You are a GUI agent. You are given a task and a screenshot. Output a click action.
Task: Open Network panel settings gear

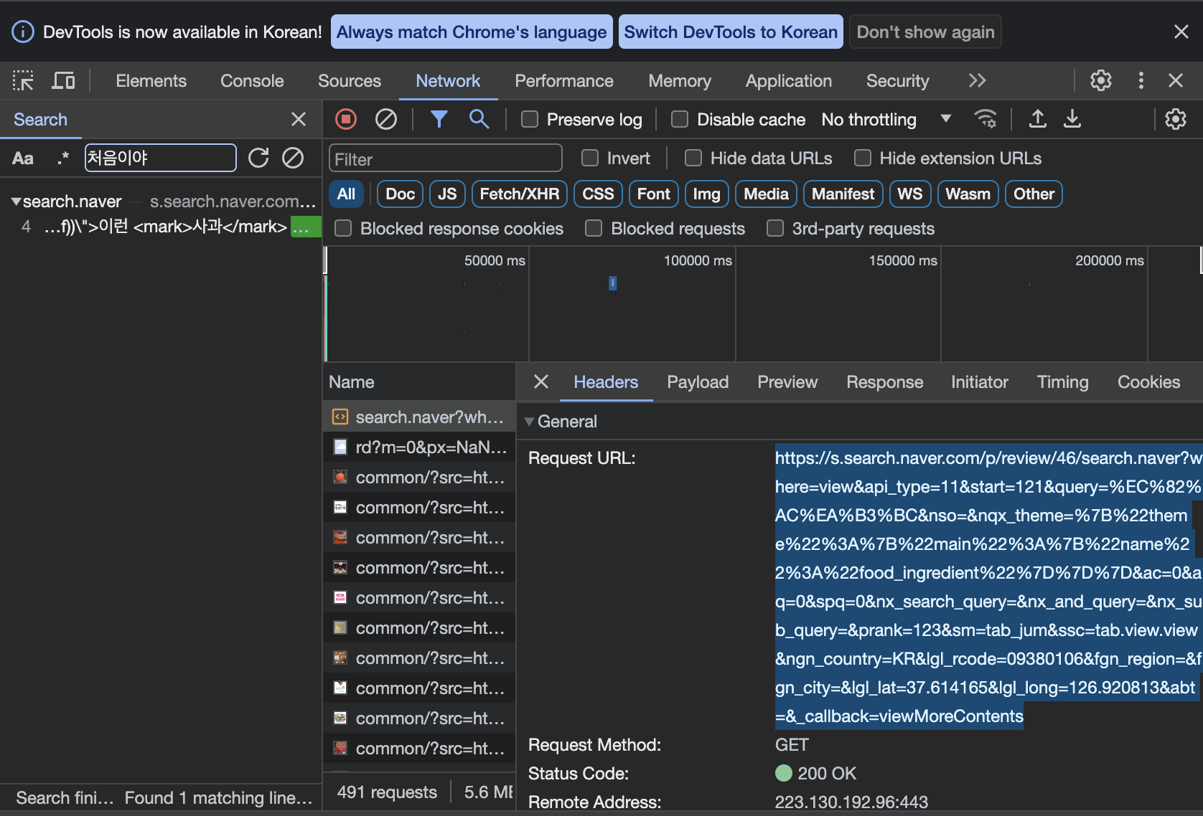pyautogui.click(x=1176, y=119)
